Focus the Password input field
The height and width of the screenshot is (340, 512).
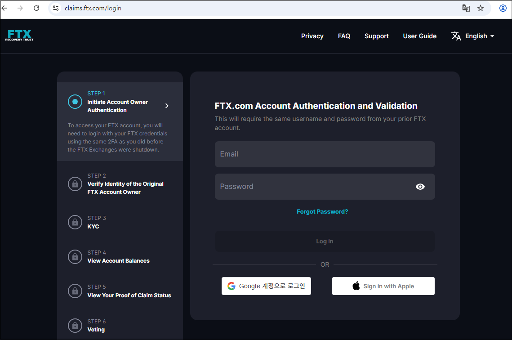pos(325,187)
